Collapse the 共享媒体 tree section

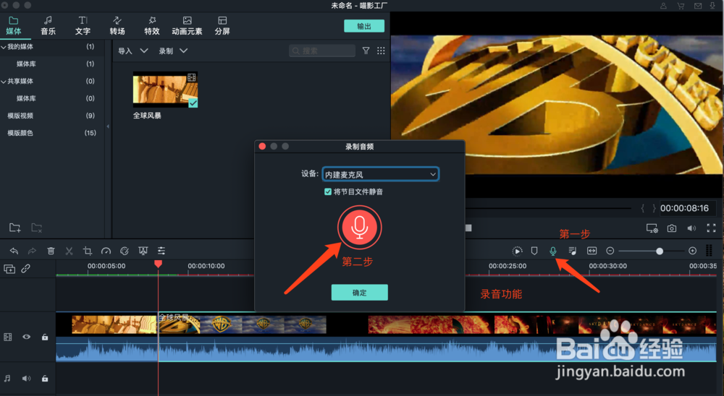(x=3, y=82)
